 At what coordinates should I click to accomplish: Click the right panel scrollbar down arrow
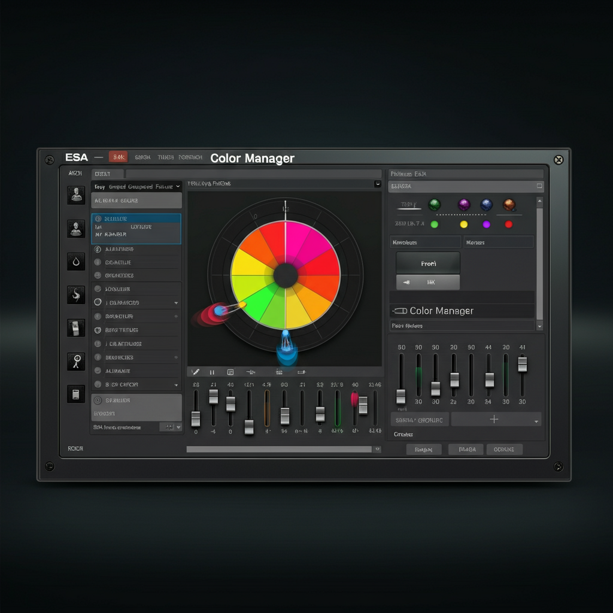[539, 326]
